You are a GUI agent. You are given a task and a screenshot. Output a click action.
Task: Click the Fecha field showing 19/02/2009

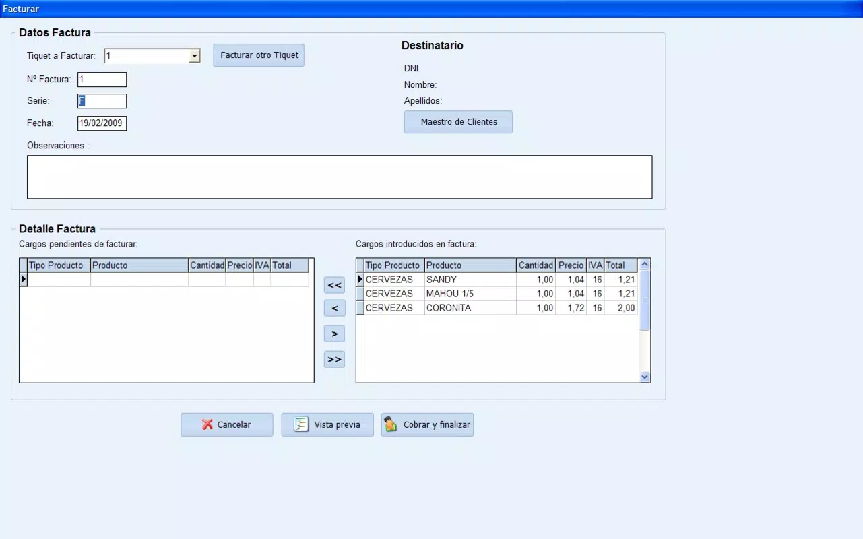tap(102, 123)
